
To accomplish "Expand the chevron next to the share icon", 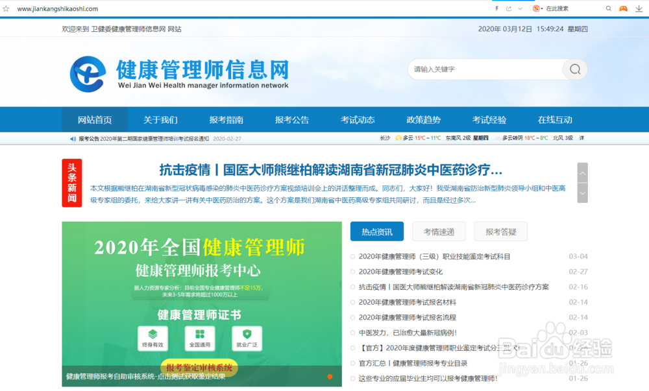I will [519, 8].
